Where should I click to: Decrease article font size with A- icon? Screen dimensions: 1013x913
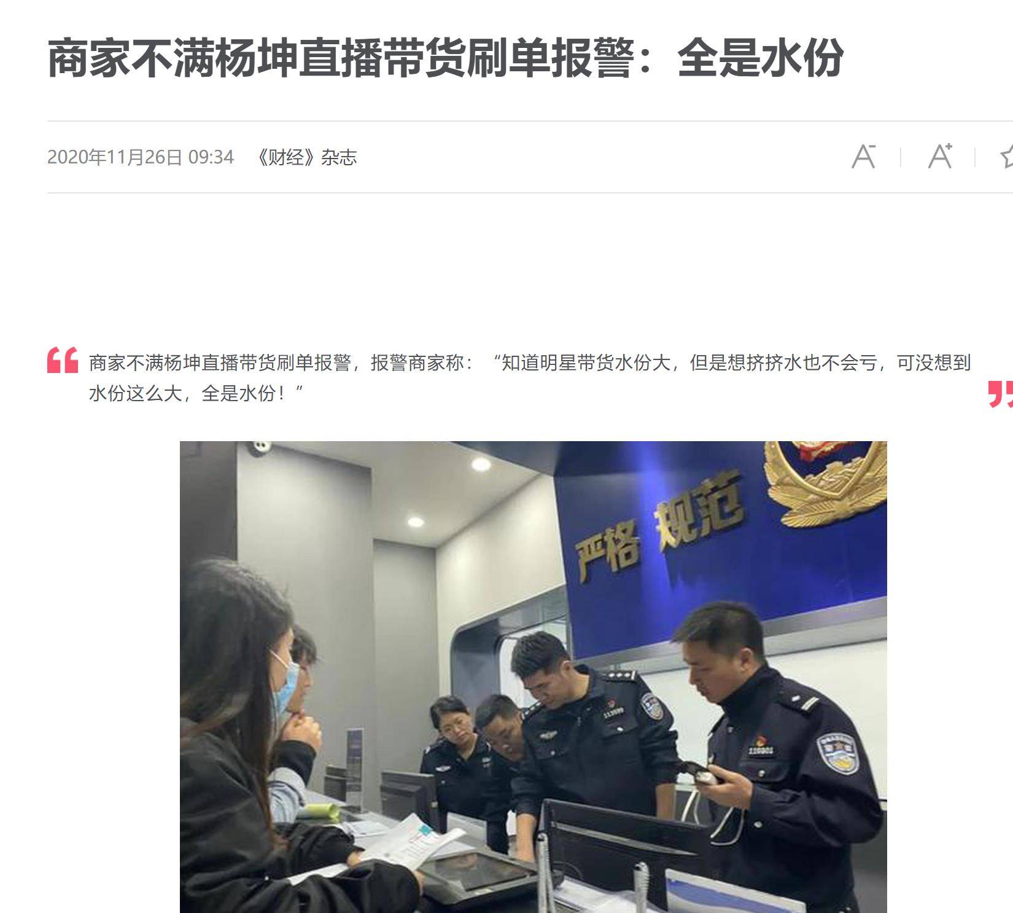863,156
